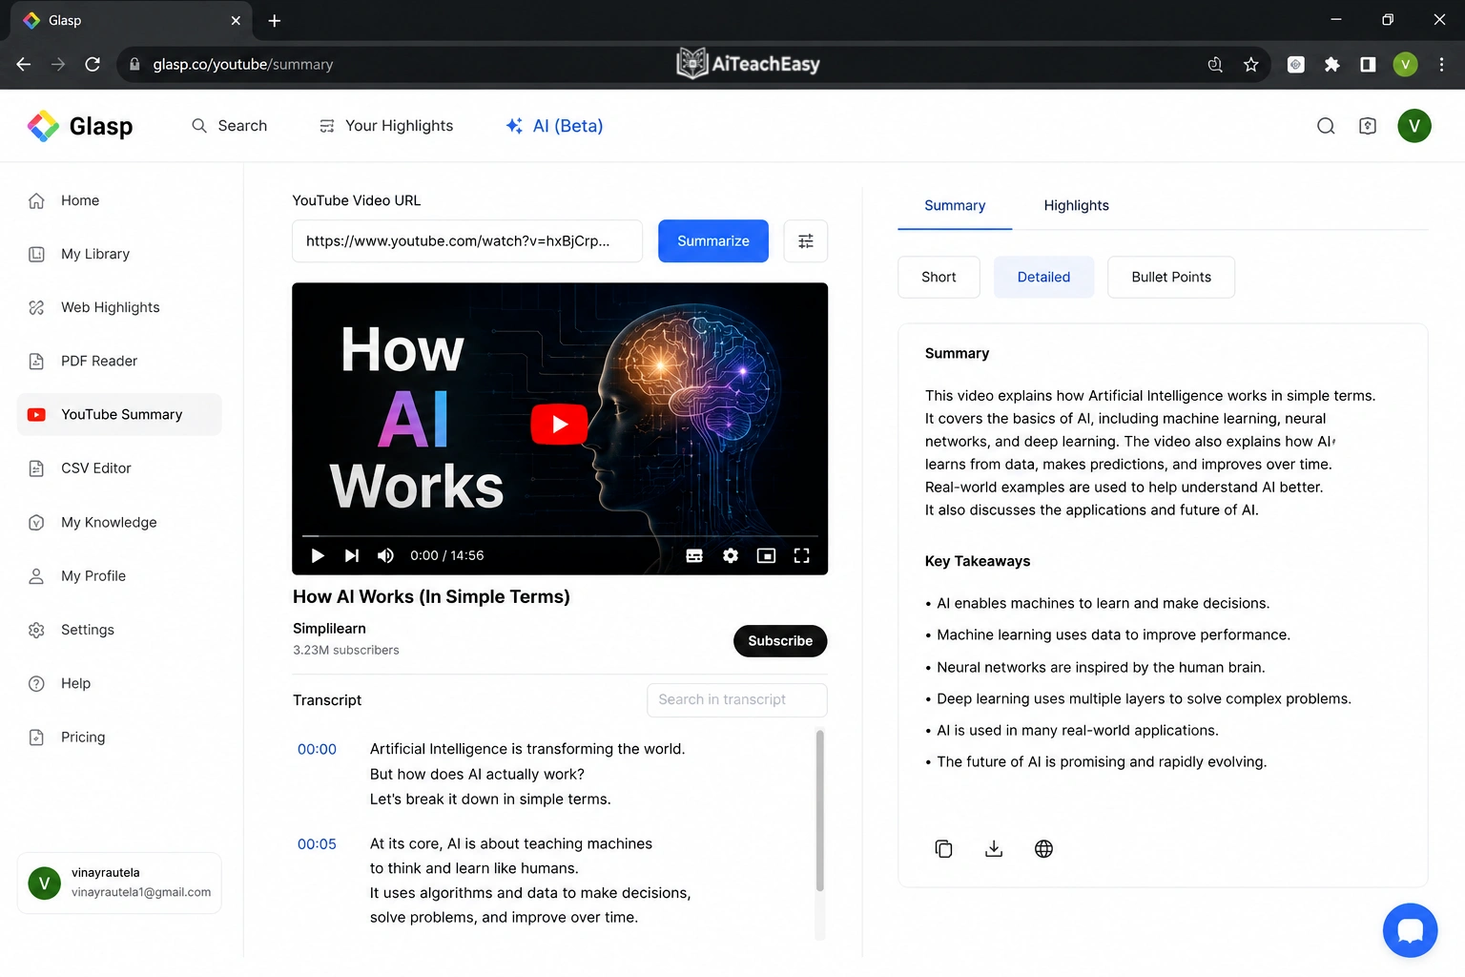
Task: Open My Profile in the sidebar
Action: pos(119,576)
